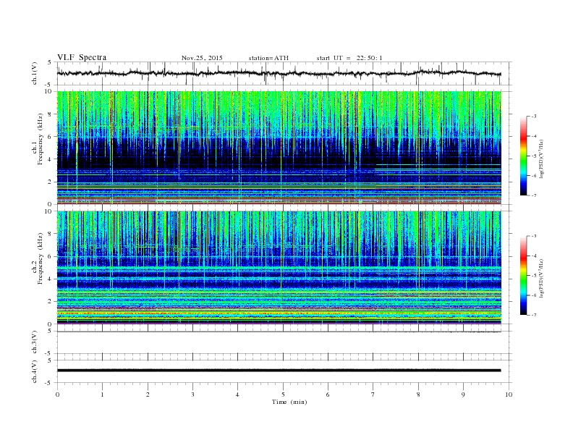Click the "VLF Spectra" plot title
The height and width of the screenshot is (443, 573).
click(82, 57)
